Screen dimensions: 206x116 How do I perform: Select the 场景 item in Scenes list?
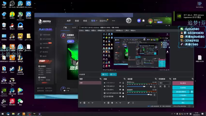(90, 83)
